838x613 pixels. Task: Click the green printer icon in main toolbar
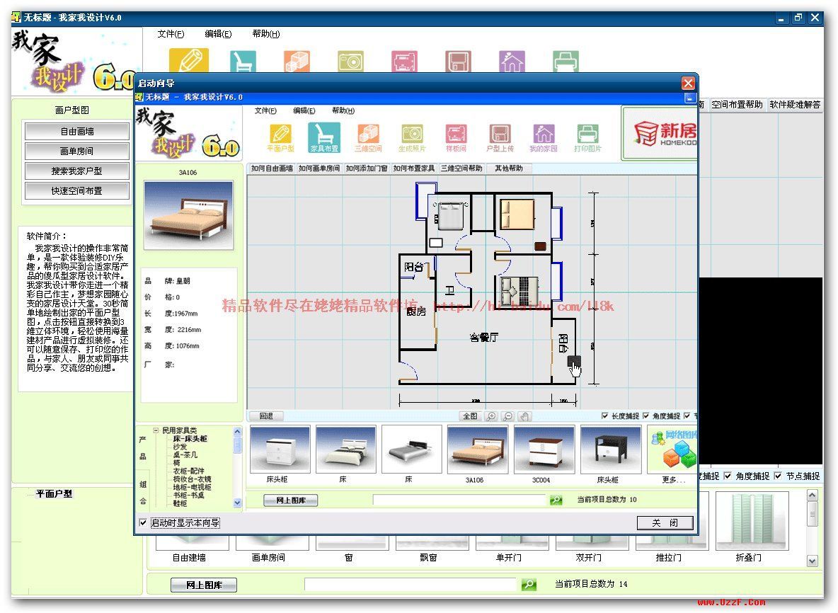(x=566, y=61)
